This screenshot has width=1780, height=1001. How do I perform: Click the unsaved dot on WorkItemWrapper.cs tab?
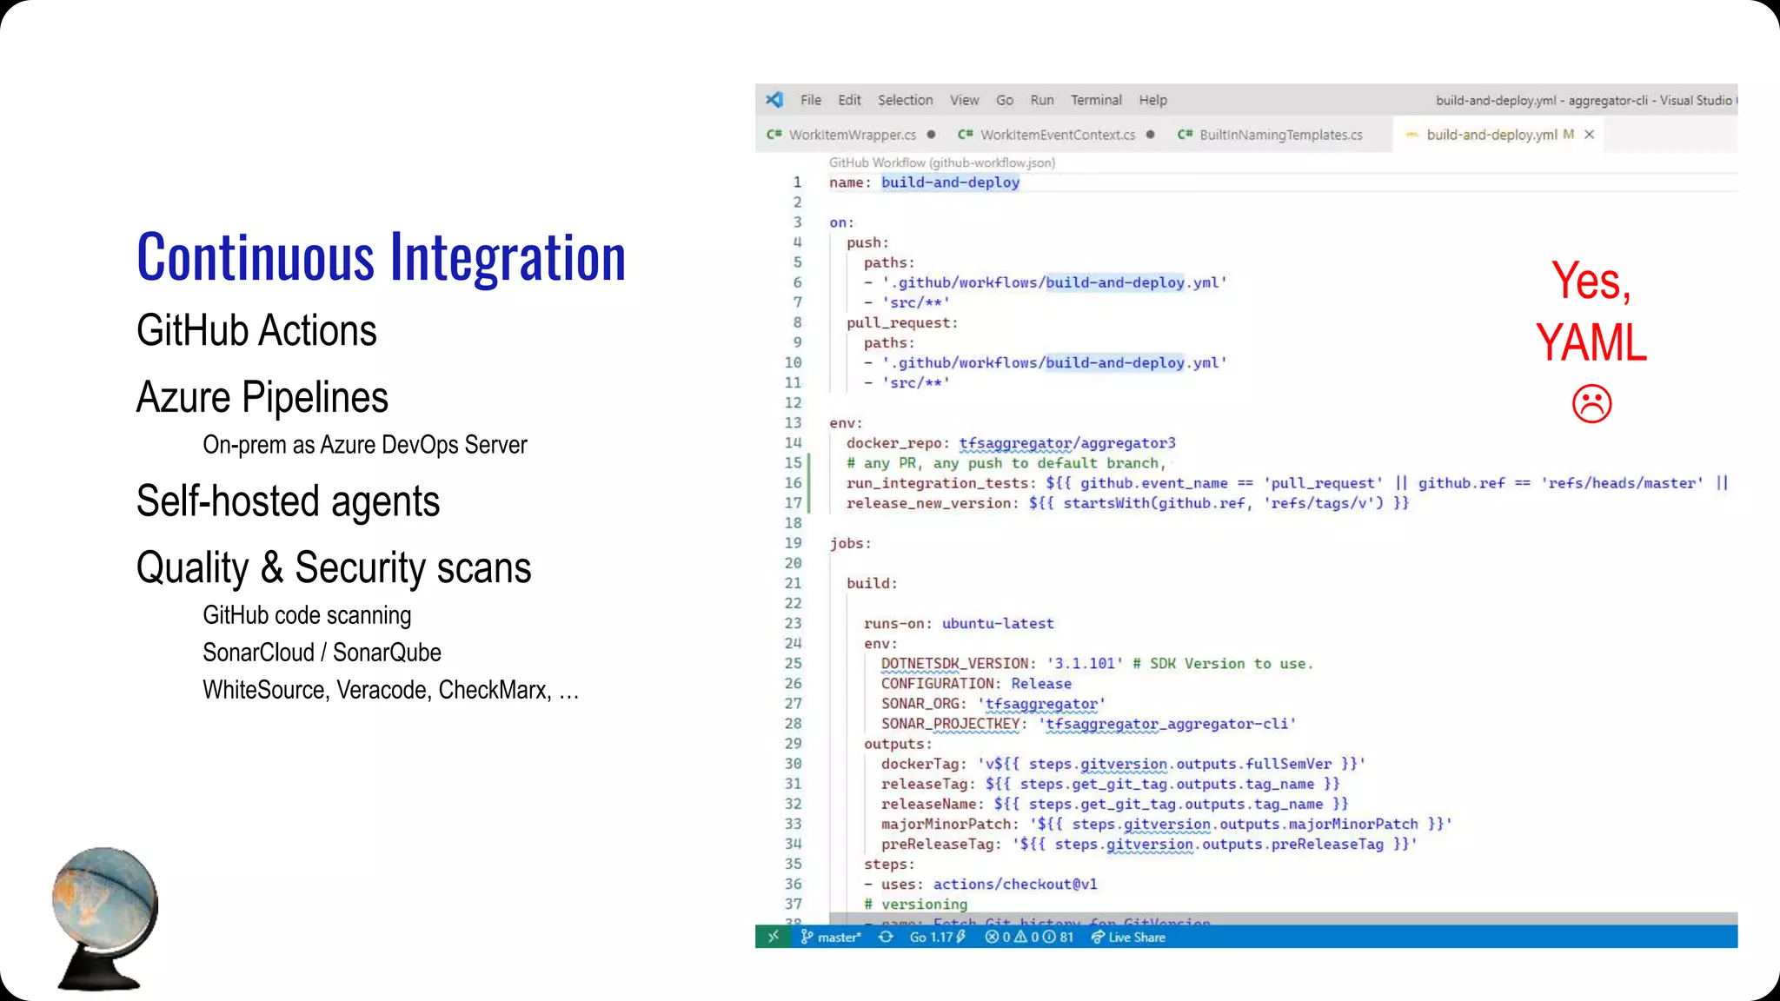tap(931, 135)
